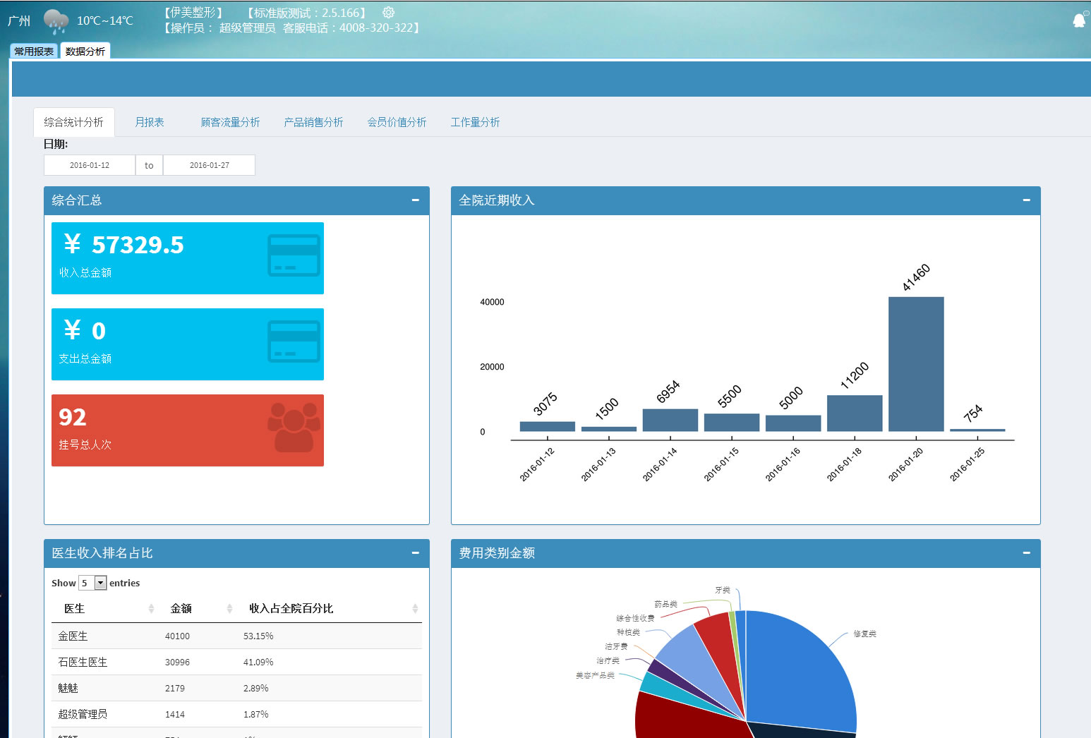Open the 月报表 tab

click(x=150, y=122)
